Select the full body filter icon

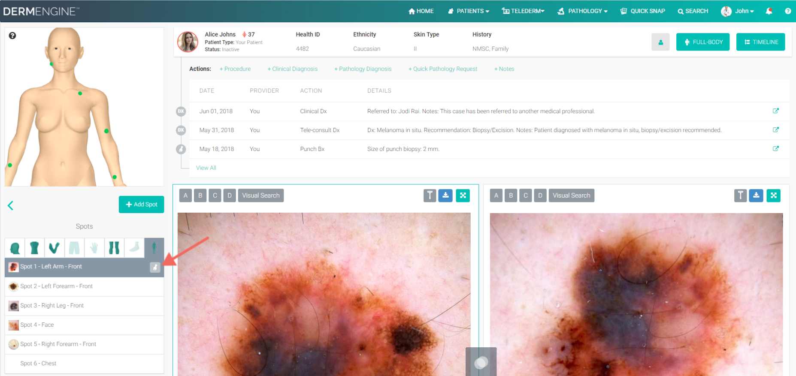coord(154,248)
